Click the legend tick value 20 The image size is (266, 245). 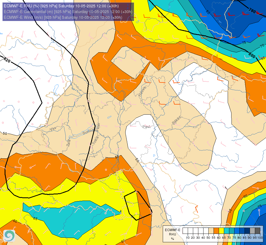click(193, 238)
